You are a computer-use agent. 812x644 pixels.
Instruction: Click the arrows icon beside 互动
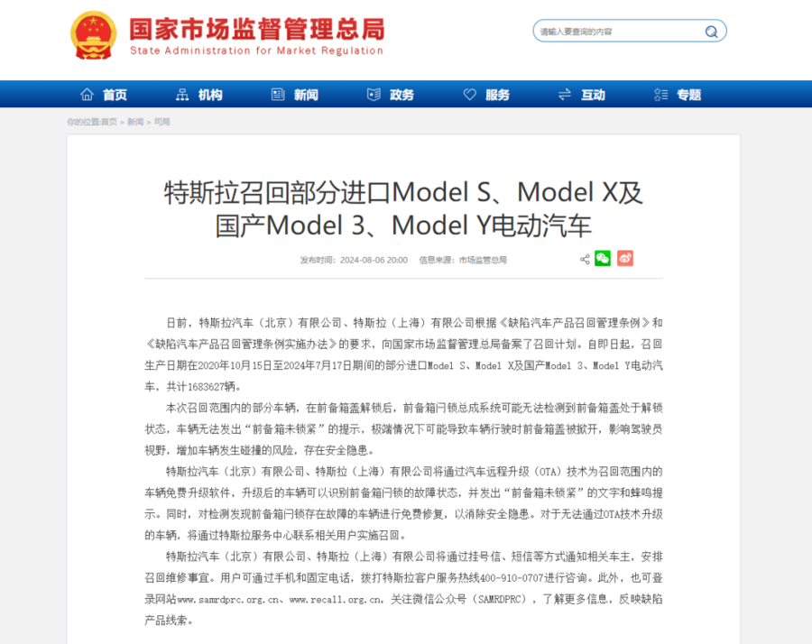point(565,95)
